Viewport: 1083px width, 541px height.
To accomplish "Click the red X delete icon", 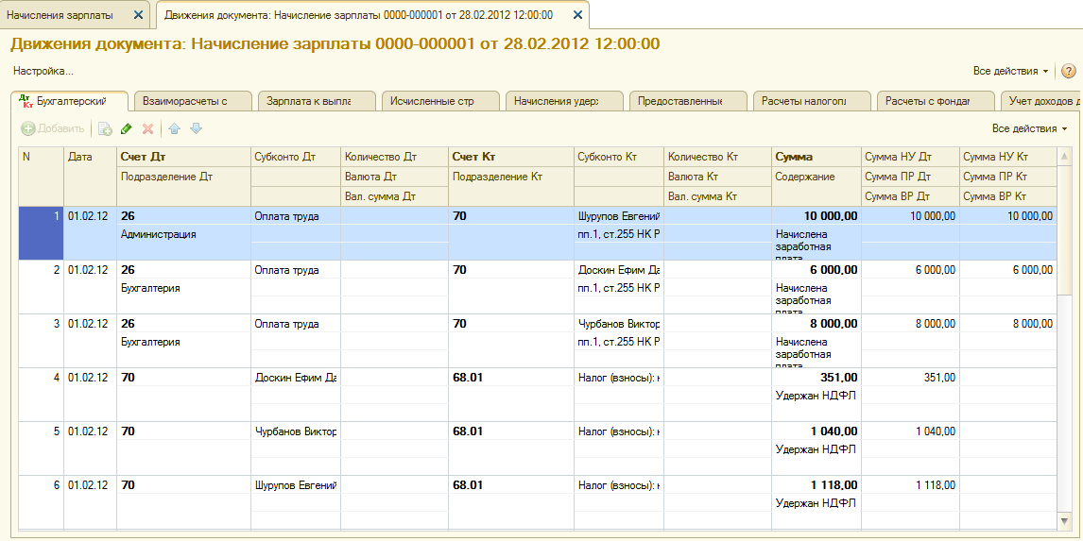I will tap(147, 128).
